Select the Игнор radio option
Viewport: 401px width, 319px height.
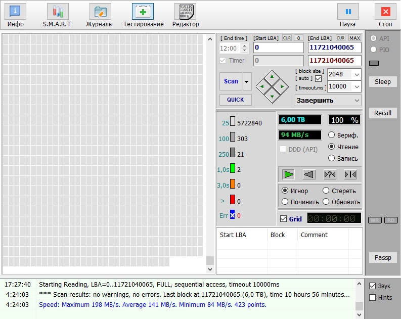[285, 191]
